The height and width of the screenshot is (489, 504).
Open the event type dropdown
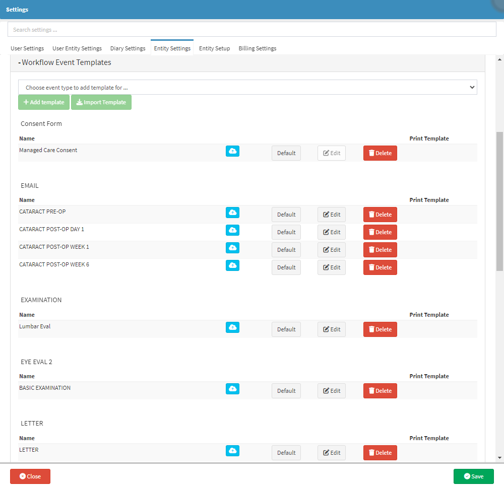[x=247, y=88]
